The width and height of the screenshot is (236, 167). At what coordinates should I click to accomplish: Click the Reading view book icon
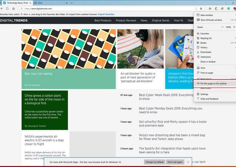click(196, 8)
